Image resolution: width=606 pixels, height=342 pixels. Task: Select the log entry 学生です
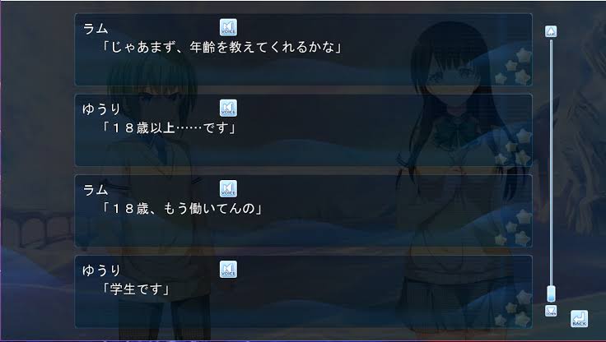303,291
